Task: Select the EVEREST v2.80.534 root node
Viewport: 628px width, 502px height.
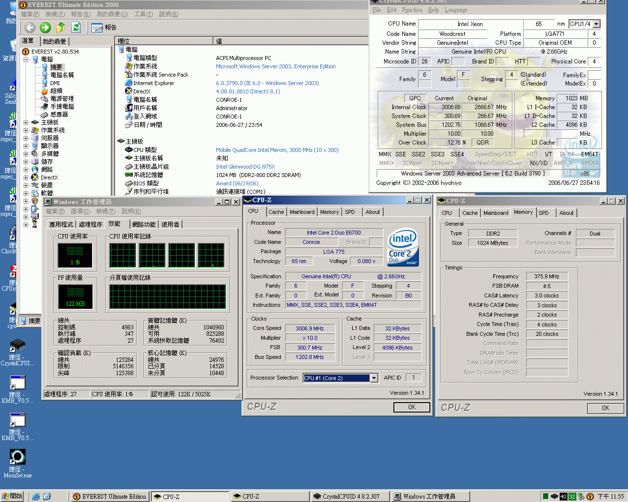Action: [55, 52]
